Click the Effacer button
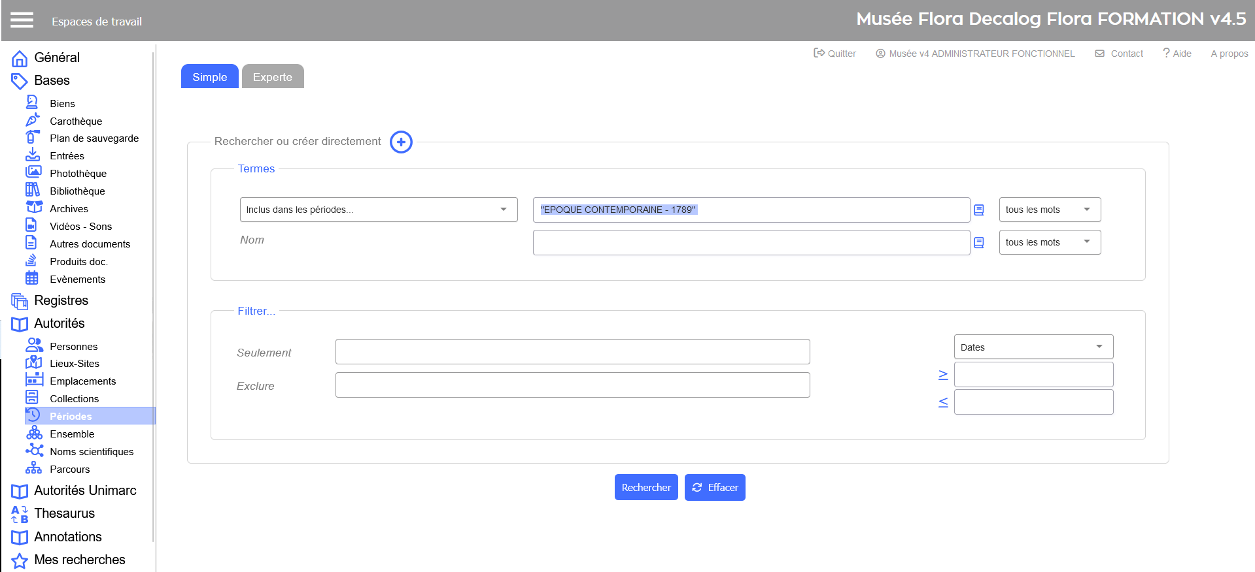1255x572 pixels. tap(715, 488)
